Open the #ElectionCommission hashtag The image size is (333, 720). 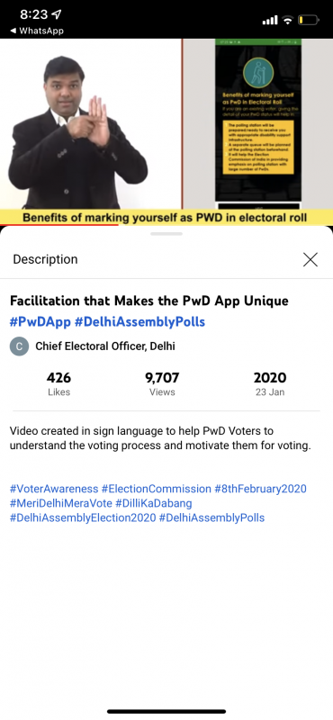pyautogui.click(x=157, y=489)
